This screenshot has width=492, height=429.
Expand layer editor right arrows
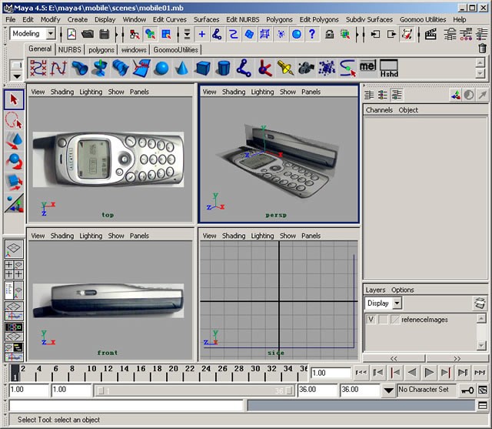click(457, 359)
